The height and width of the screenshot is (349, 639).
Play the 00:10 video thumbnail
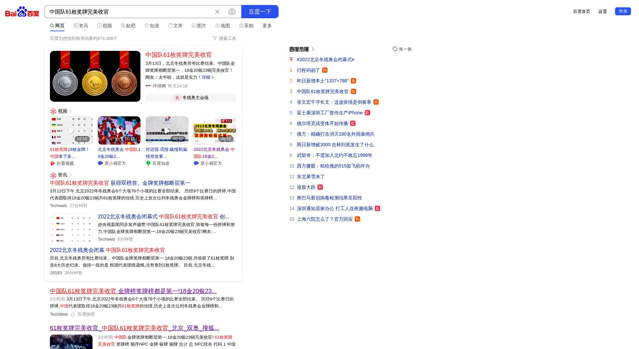coord(167,130)
